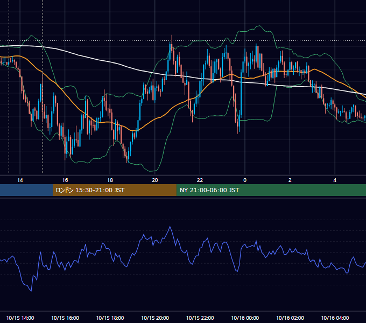
Task: Click the 10/15 22:00 time label
Action: (x=200, y=318)
